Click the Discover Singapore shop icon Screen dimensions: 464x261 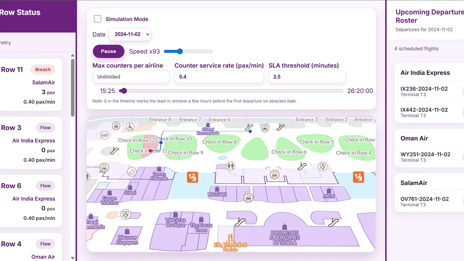coord(127,231)
